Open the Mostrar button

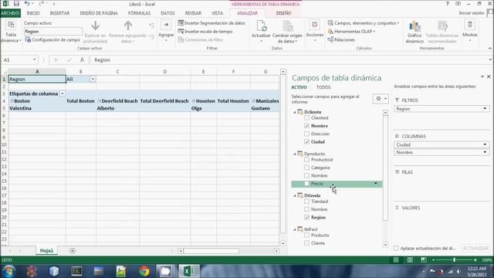[x=470, y=32]
